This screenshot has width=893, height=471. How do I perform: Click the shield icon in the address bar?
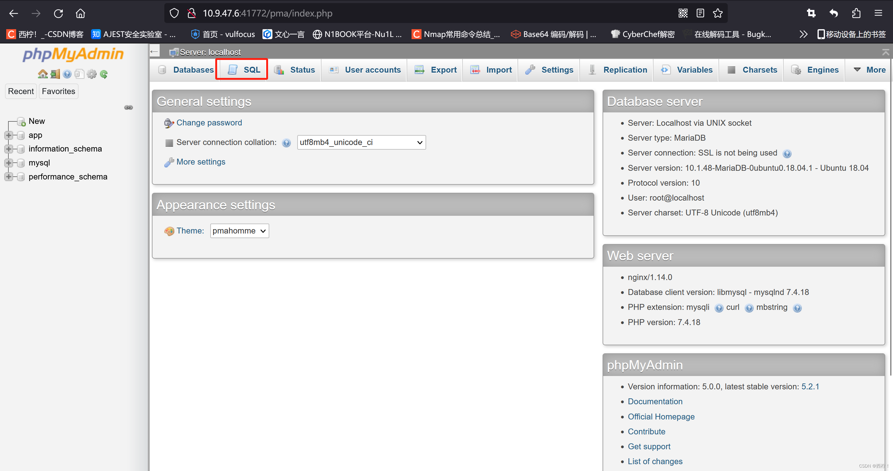click(x=174, y=13)
